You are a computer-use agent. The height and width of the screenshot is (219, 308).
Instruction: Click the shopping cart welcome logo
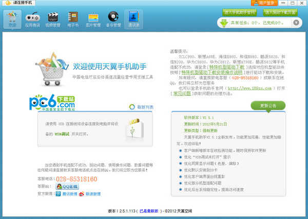52,69
